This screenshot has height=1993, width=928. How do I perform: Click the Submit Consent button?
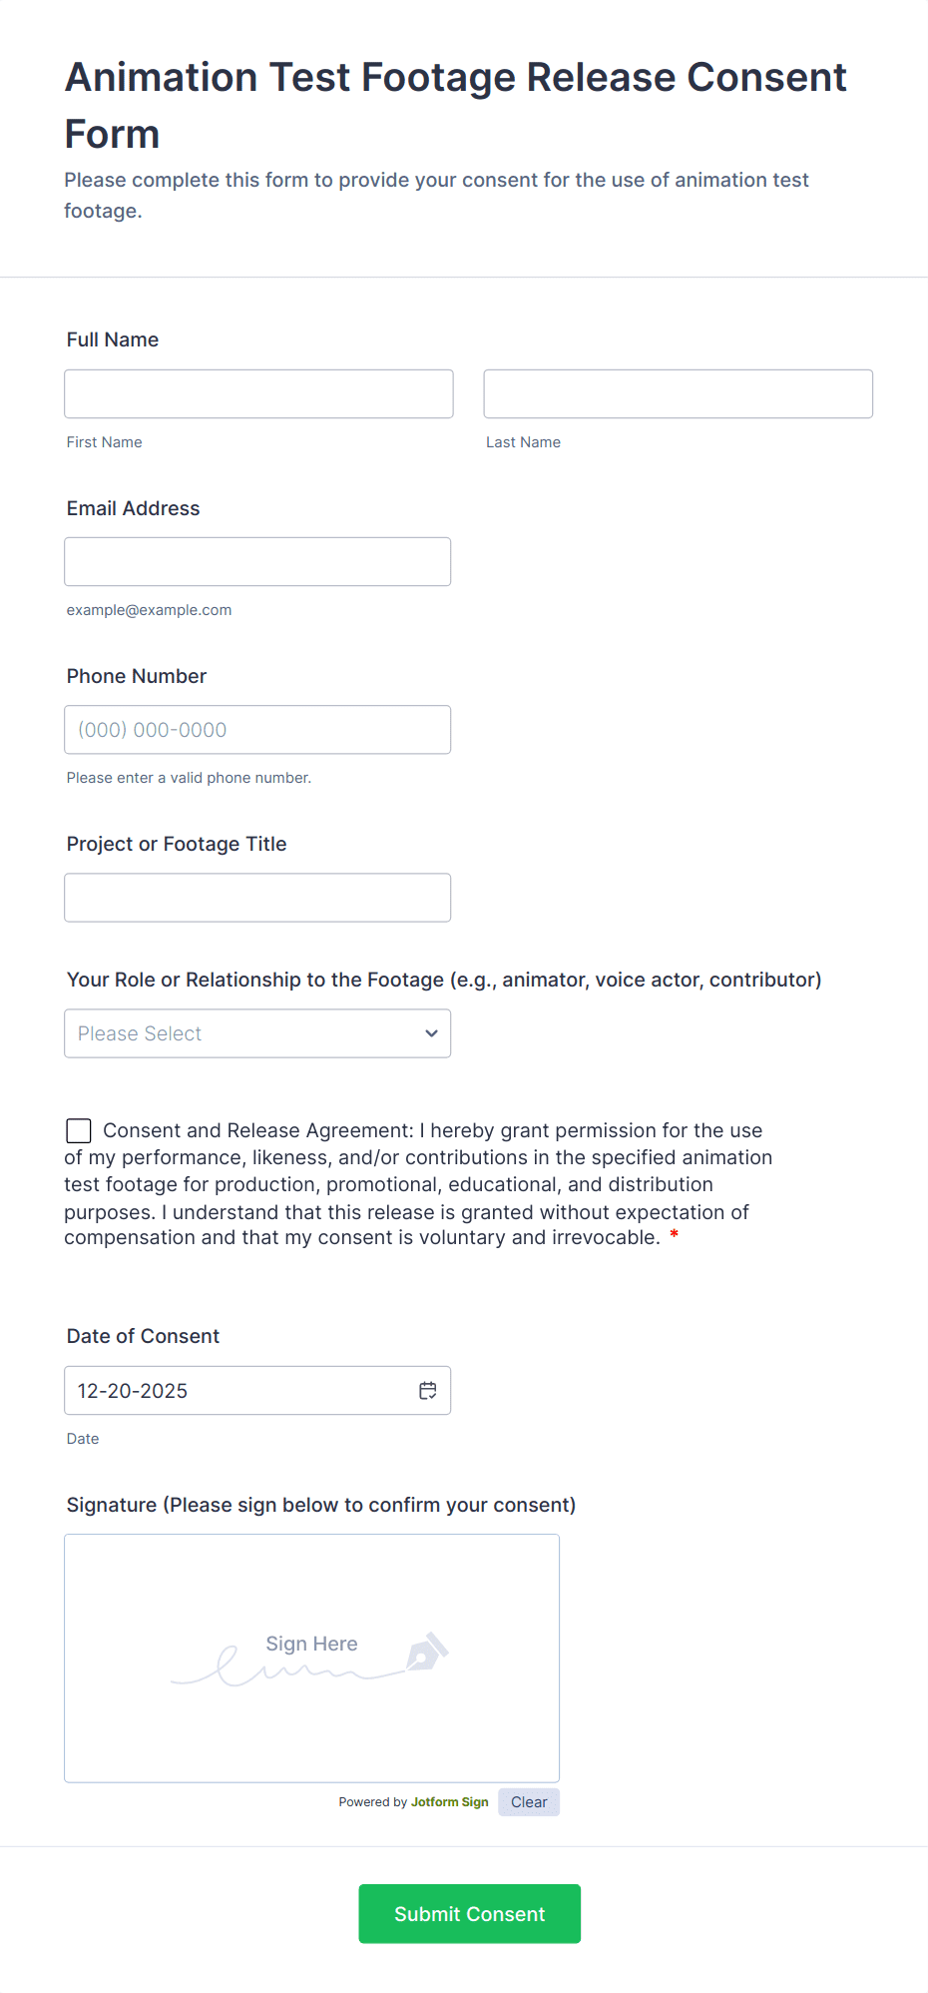469,1913
